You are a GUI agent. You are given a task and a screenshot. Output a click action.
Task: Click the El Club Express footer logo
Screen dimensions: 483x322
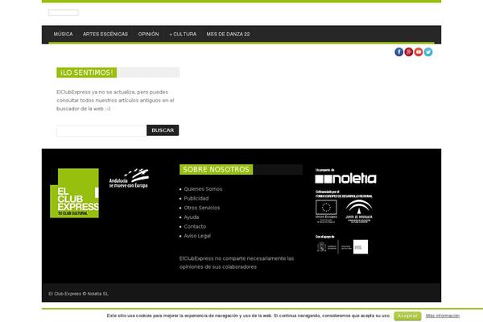pyautogui.click(x=74, y=193)
